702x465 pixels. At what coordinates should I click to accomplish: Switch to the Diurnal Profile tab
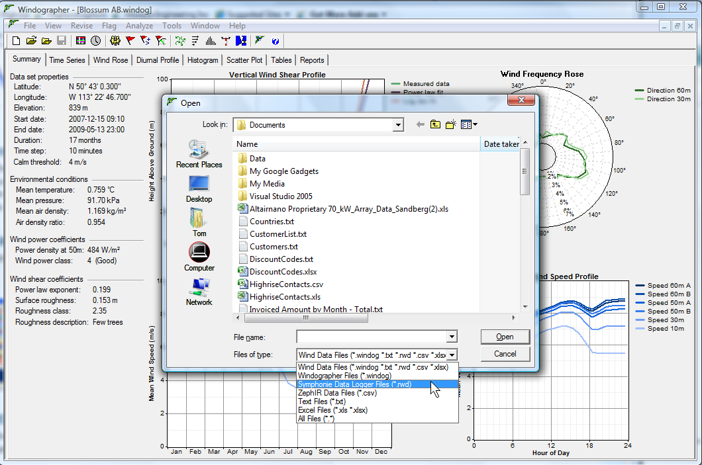(x=158, y=60)
